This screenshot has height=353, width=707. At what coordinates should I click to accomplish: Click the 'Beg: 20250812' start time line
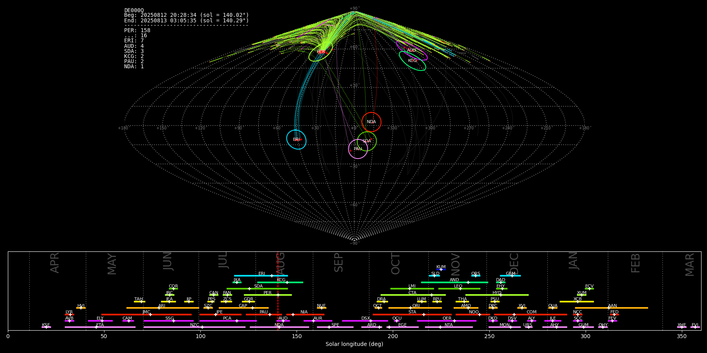click(x=187, y=15)
